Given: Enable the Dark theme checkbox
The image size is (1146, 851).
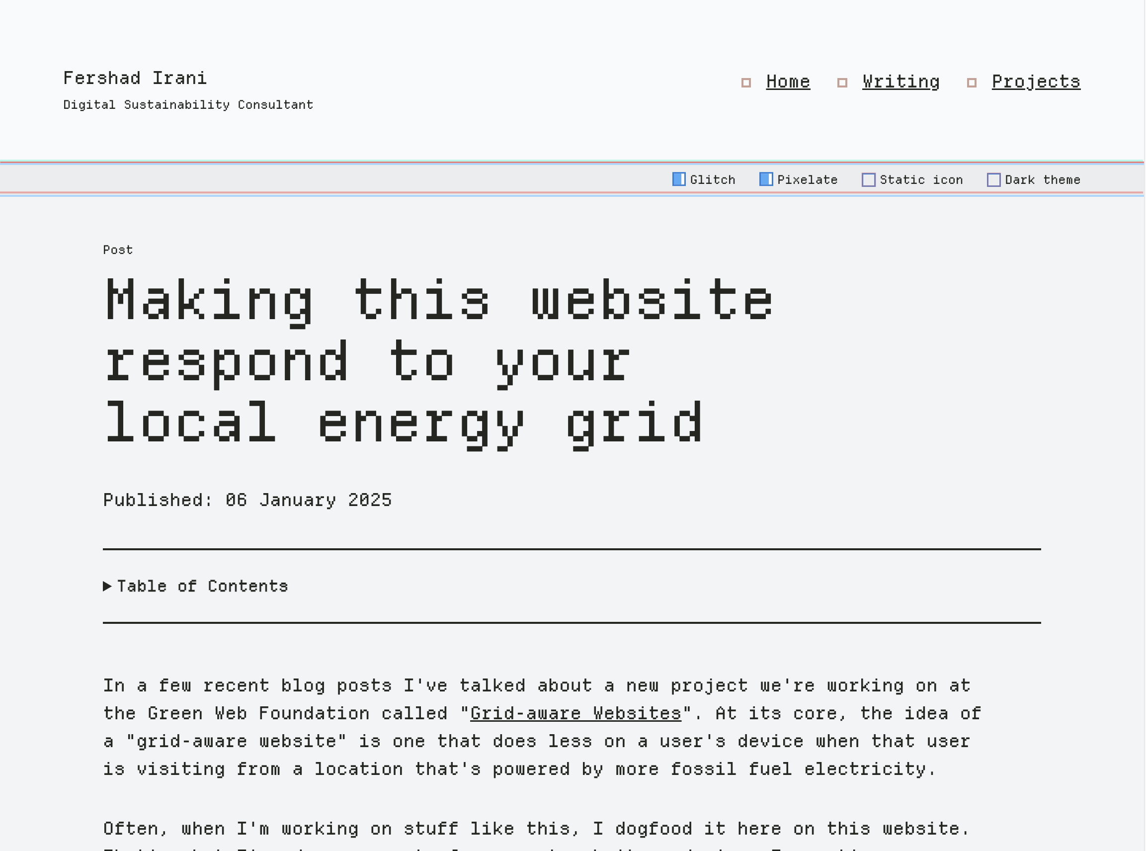Looking at the screenshot, I should 993,180.
